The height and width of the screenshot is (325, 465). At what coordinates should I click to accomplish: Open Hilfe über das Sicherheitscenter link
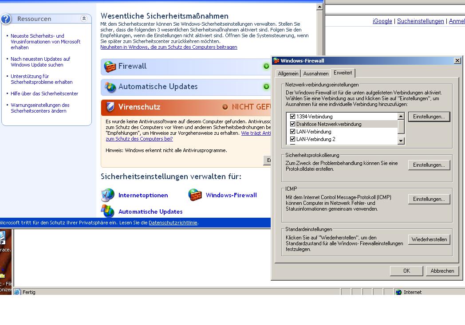[44, 93]
